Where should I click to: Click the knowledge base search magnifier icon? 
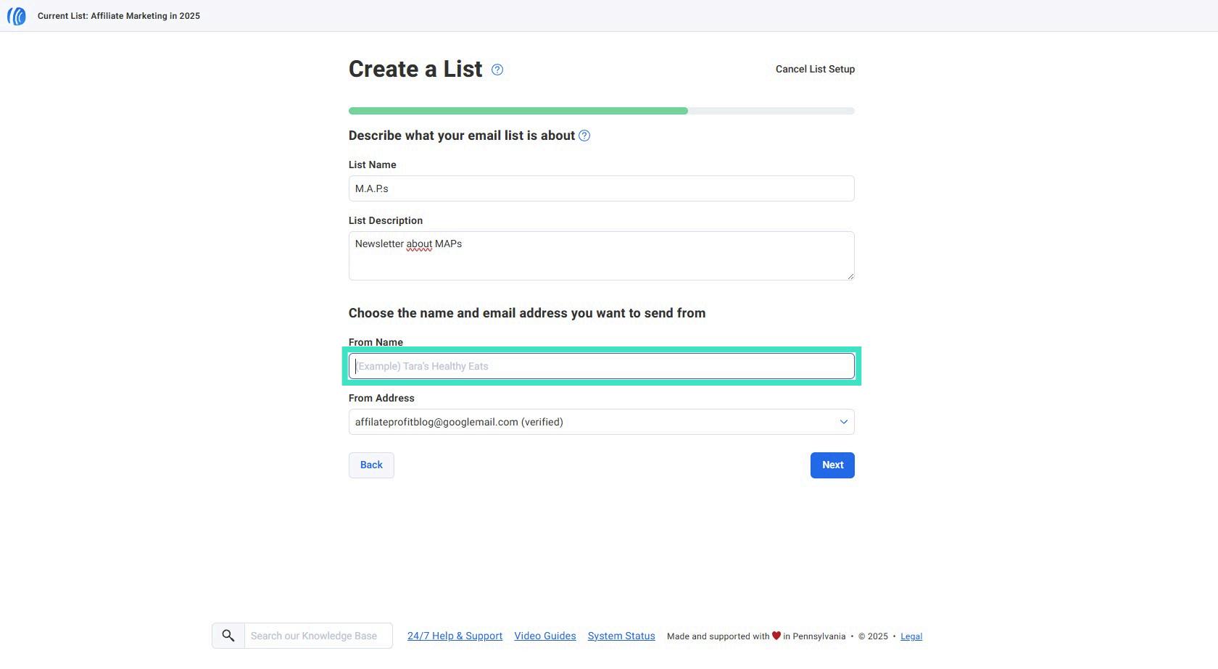click(228, 636)
